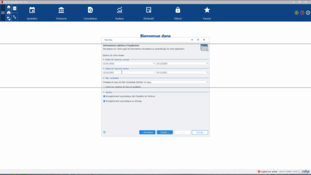This screenshot has width=311, height=175.
Task: Click the wizard help question icon
Action: (104, 132)
